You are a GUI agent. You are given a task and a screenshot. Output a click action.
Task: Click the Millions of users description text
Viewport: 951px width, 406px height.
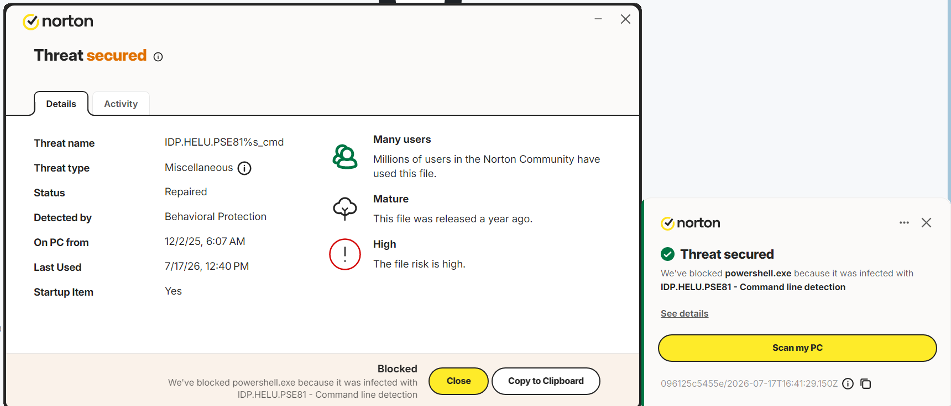tap(487, 167)
